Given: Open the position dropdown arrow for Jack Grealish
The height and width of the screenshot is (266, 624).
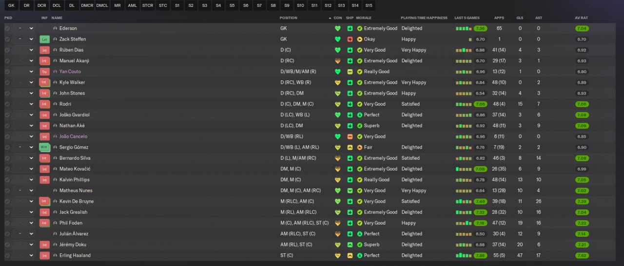Looking at the screenshot, I should click(31, 212).
